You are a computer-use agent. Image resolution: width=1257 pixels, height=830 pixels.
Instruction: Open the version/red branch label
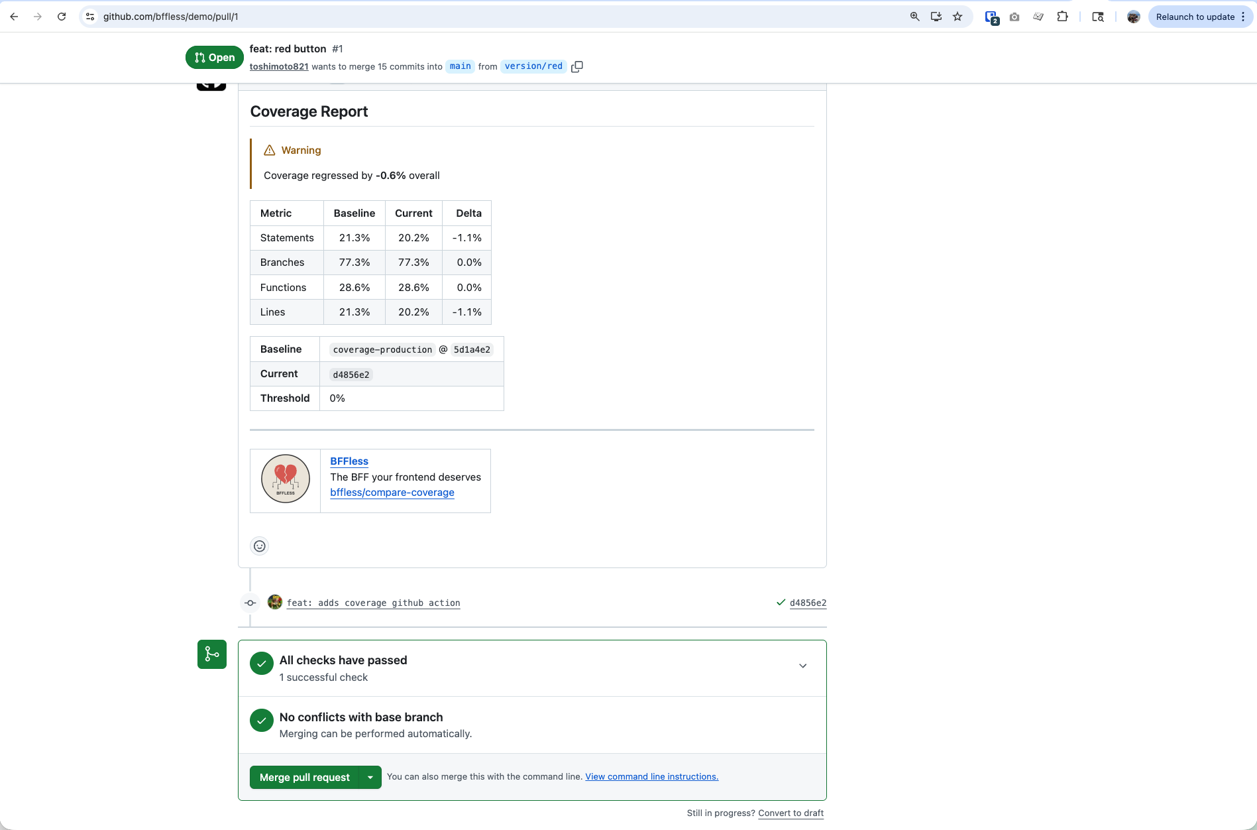tap(533, 66)
